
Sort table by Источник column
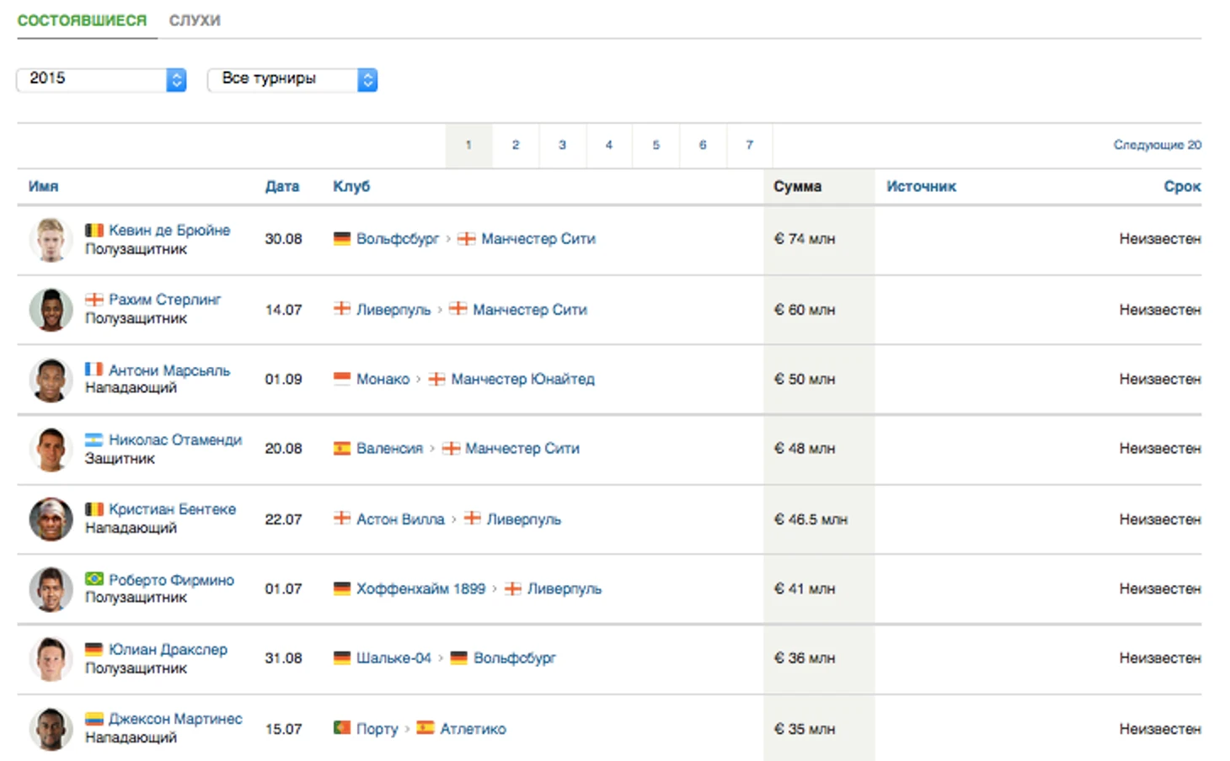(x=921, y=187)
